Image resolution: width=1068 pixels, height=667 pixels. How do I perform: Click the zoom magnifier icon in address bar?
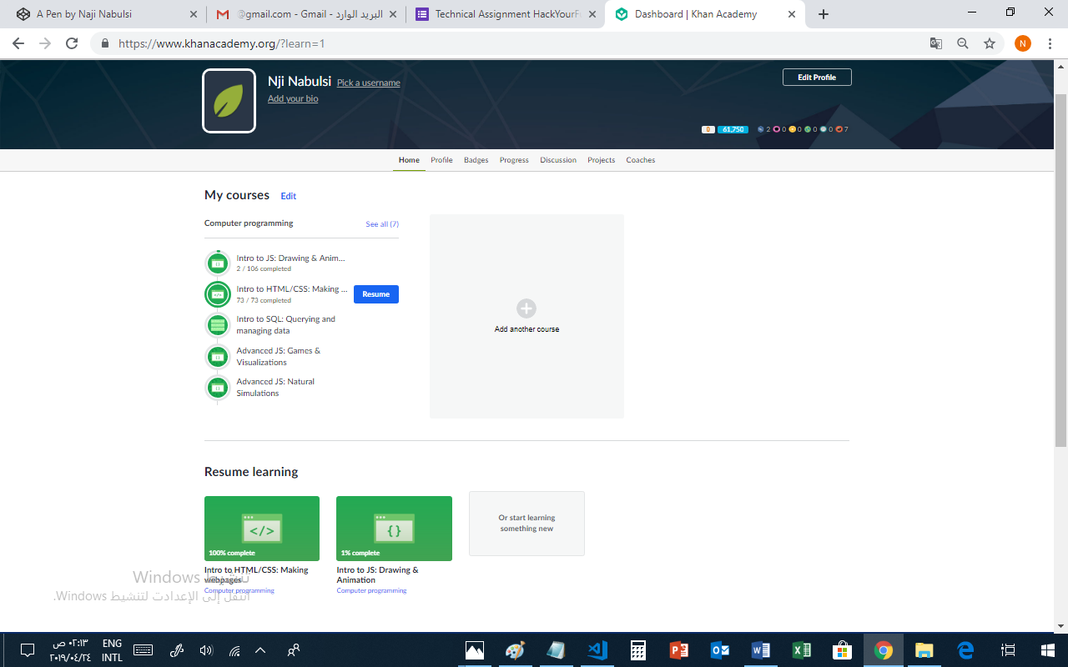point(963,43)
